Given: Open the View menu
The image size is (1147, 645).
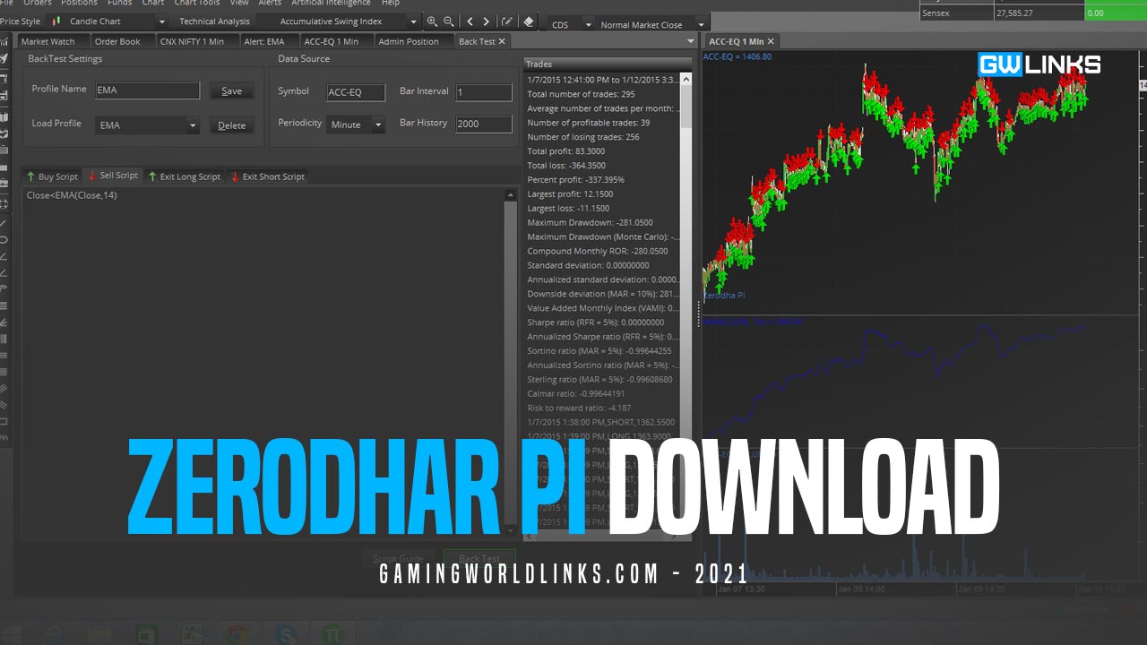Looking at the screenshot, I should pos(238,3).
